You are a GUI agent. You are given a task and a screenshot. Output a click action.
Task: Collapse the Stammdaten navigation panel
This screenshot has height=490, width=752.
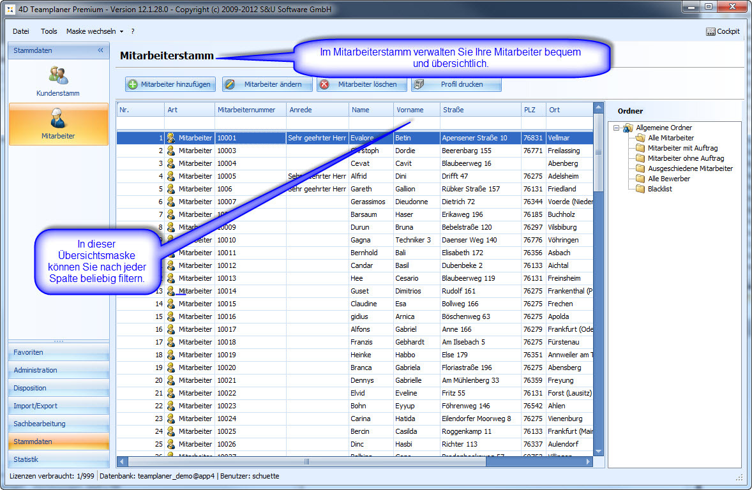tap(100, 50)
